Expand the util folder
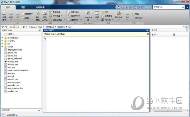 (2, 44)
